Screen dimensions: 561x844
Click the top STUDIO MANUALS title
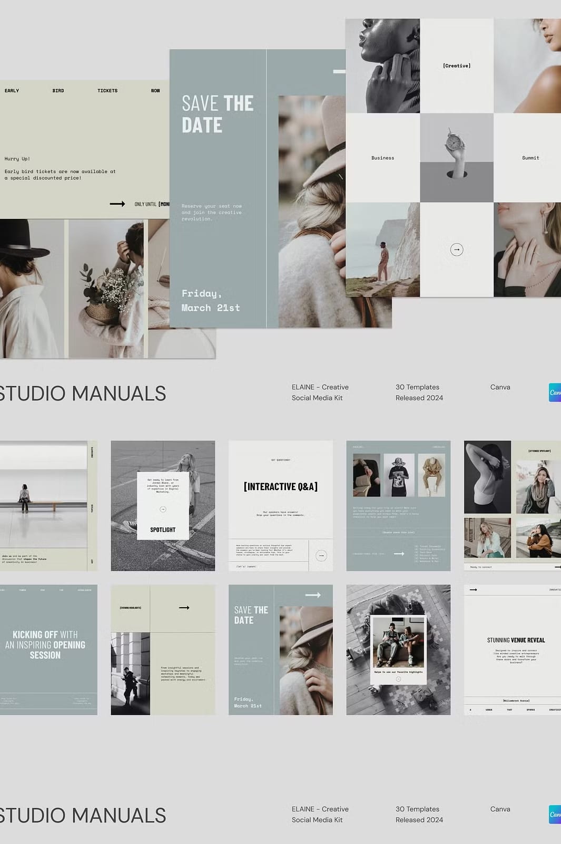(83, 394)
